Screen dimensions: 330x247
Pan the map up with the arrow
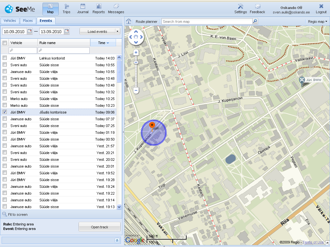pyautogui.click(x=136, y=32)
